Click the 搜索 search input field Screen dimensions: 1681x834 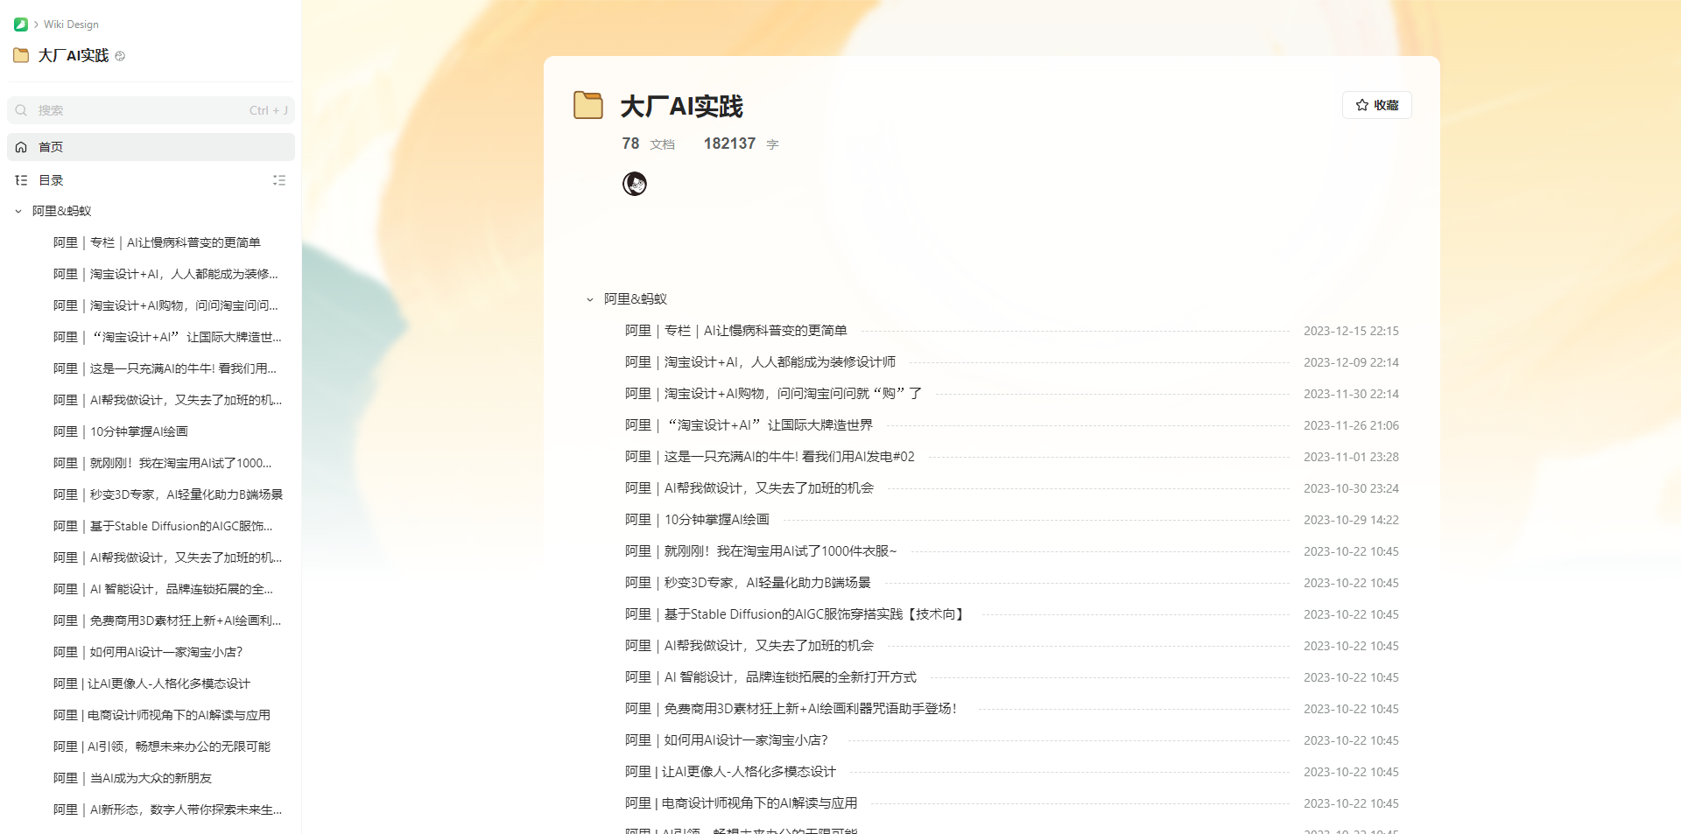[140, 110]
